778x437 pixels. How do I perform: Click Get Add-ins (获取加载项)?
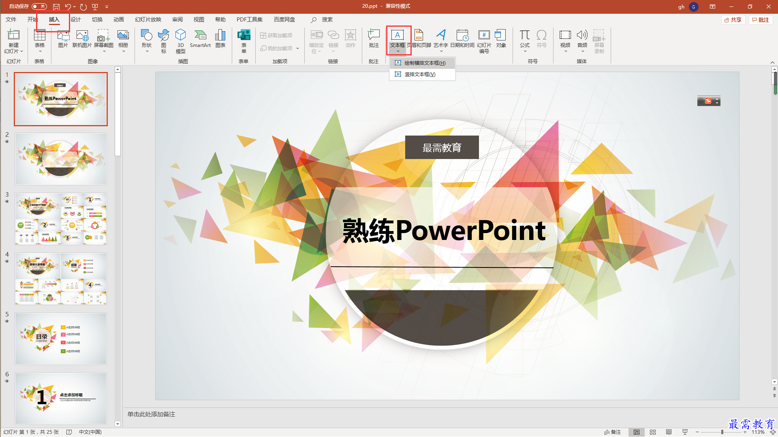[x=276, y=35]
